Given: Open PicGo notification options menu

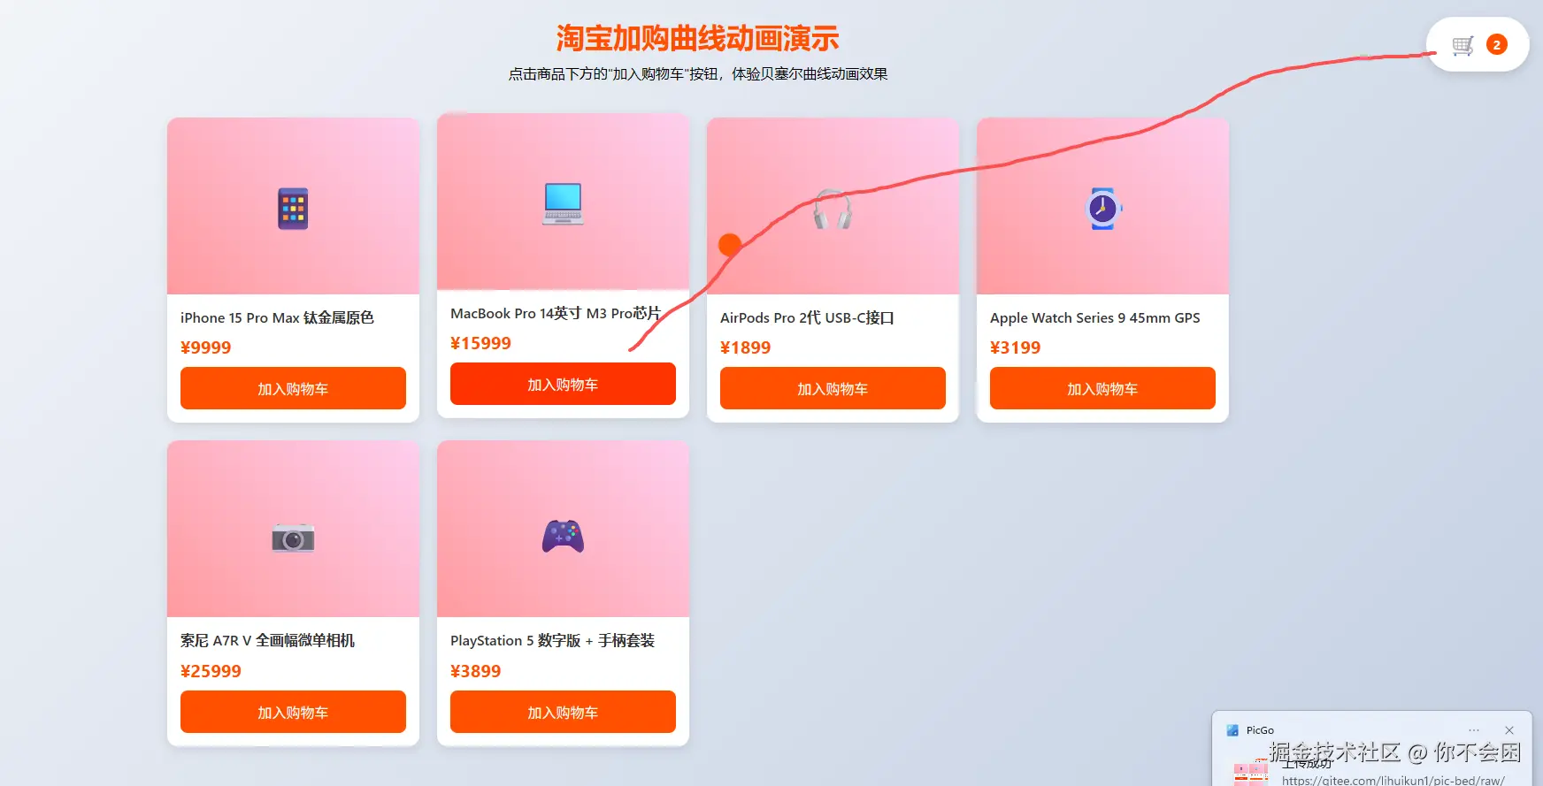Looking at the screenshot, I should click(x=1474, y=730).
